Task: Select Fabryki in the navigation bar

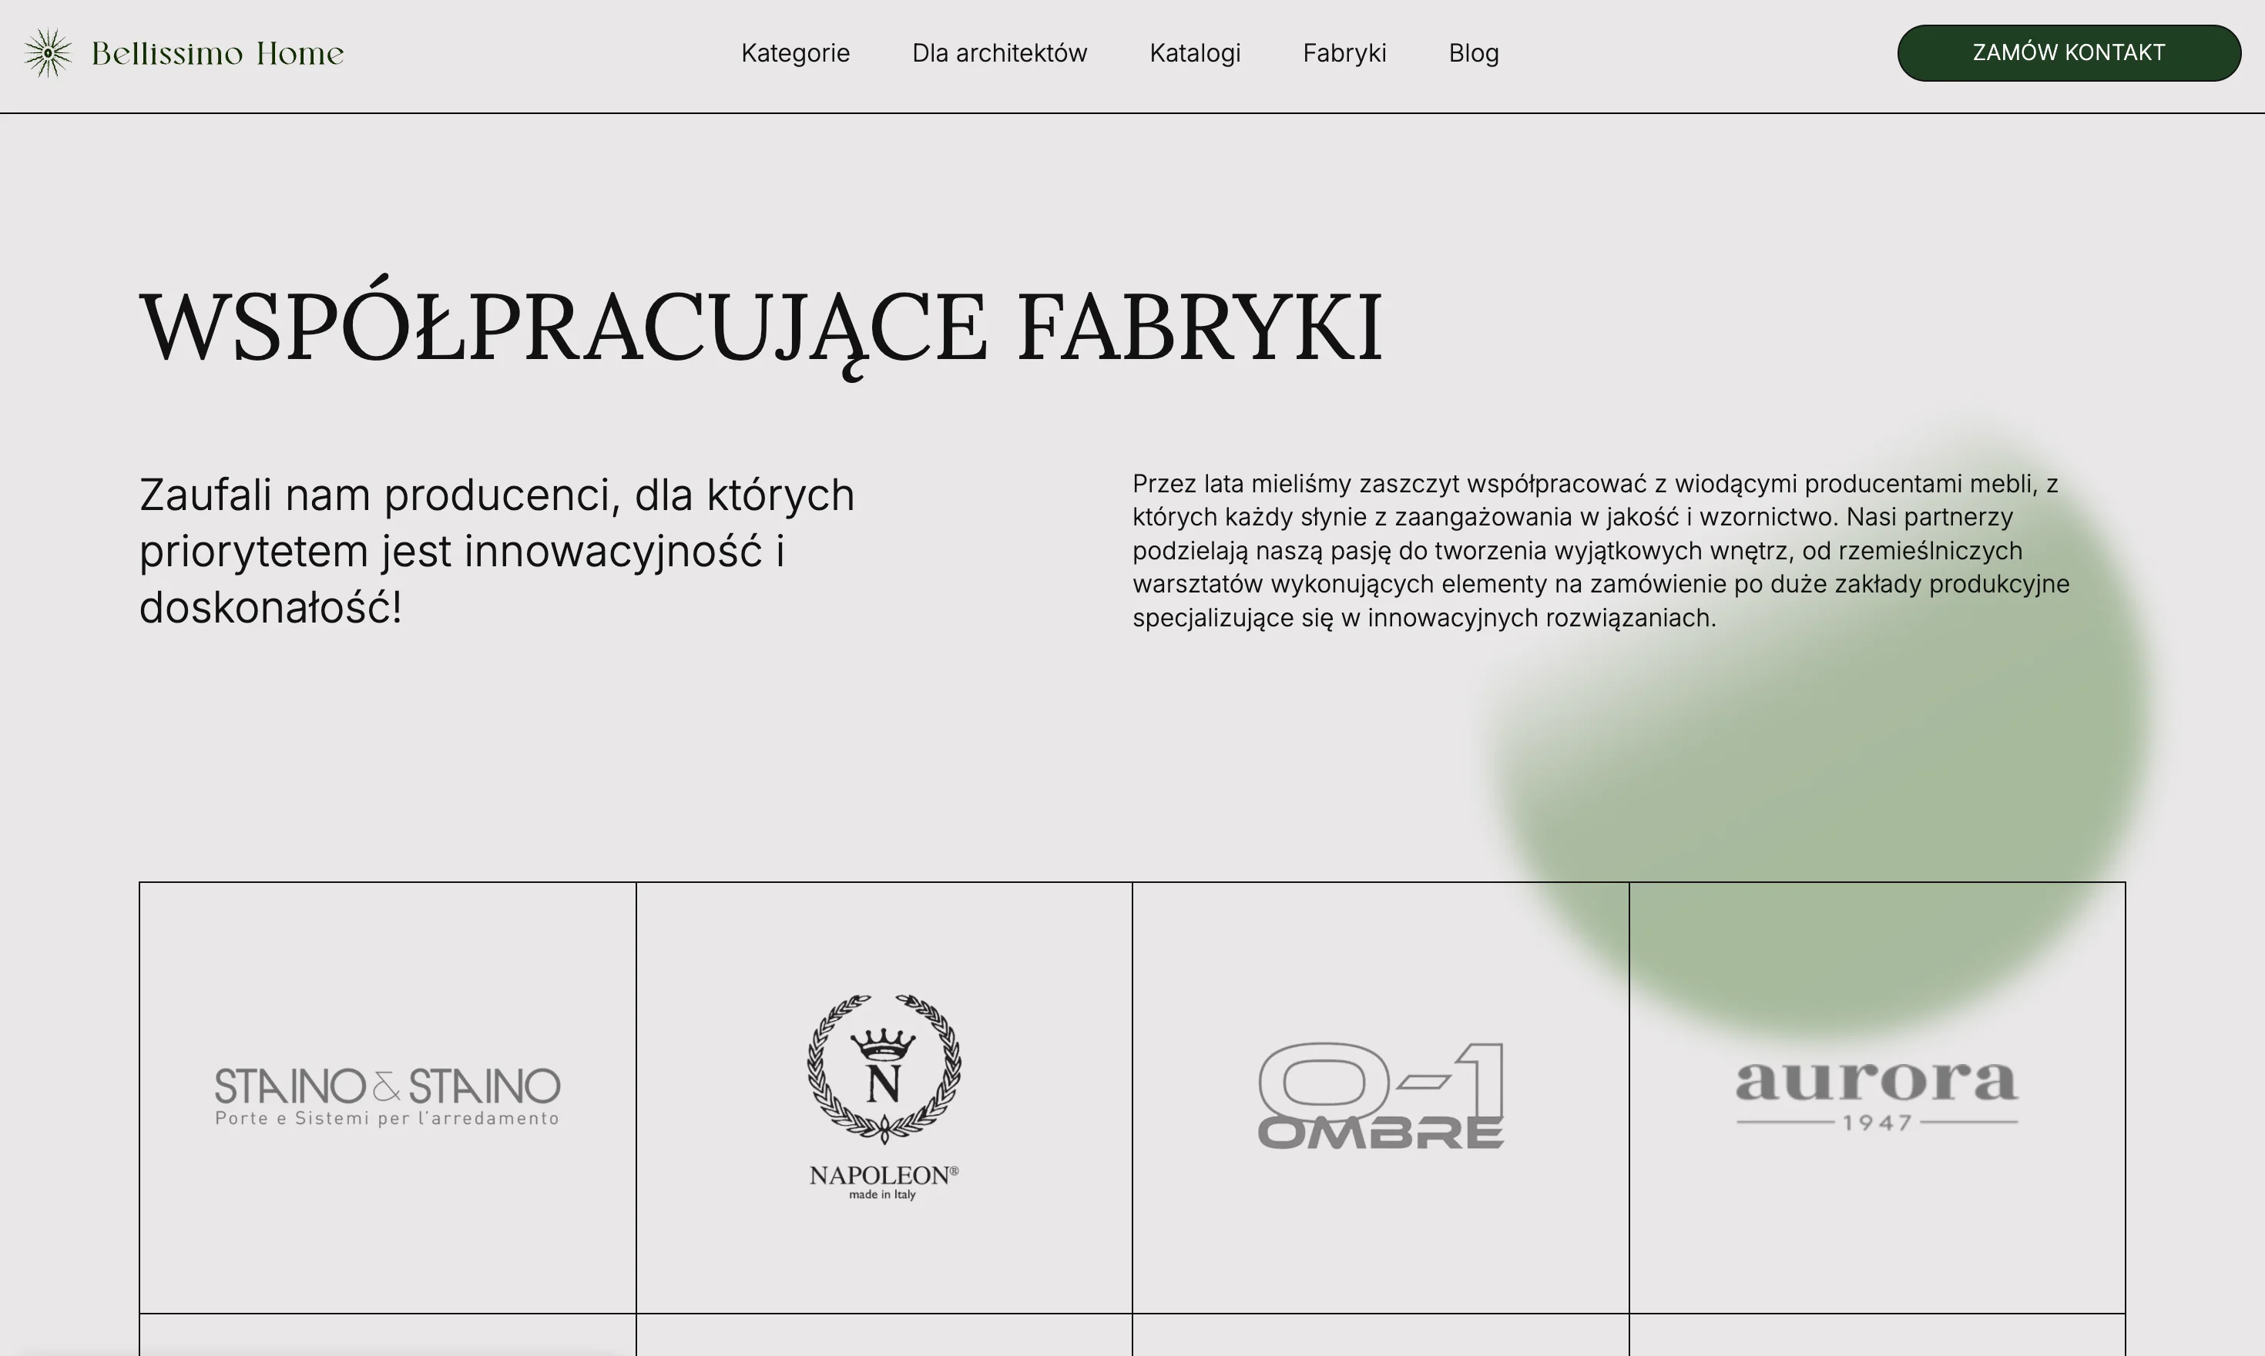Action: pyautogui.click(x=1344, y=53)
